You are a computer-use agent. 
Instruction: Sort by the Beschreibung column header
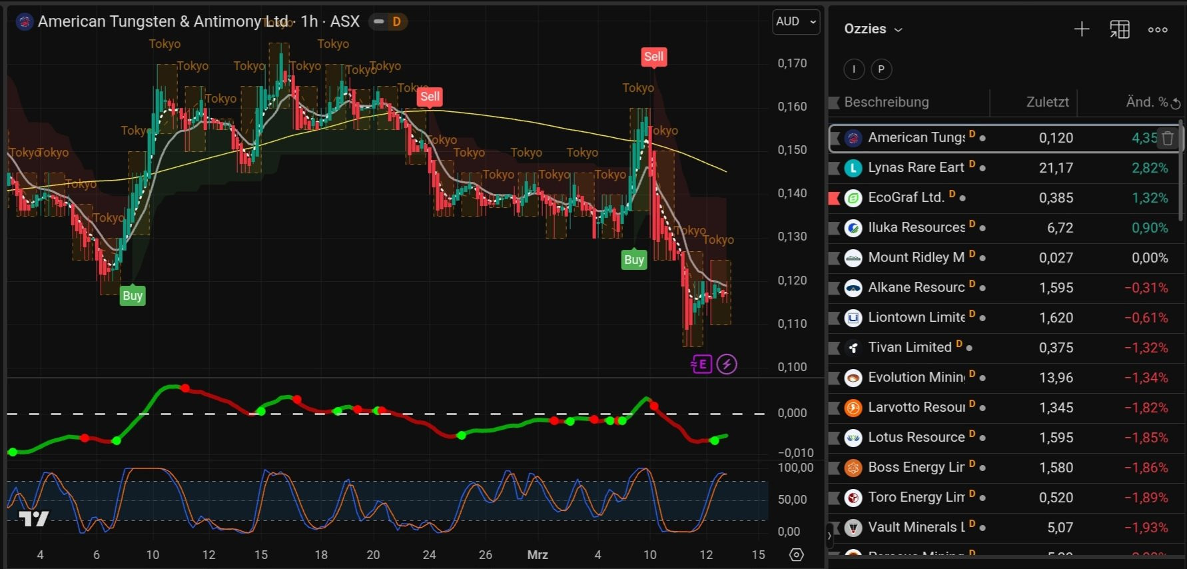click(x=886, y=102)
